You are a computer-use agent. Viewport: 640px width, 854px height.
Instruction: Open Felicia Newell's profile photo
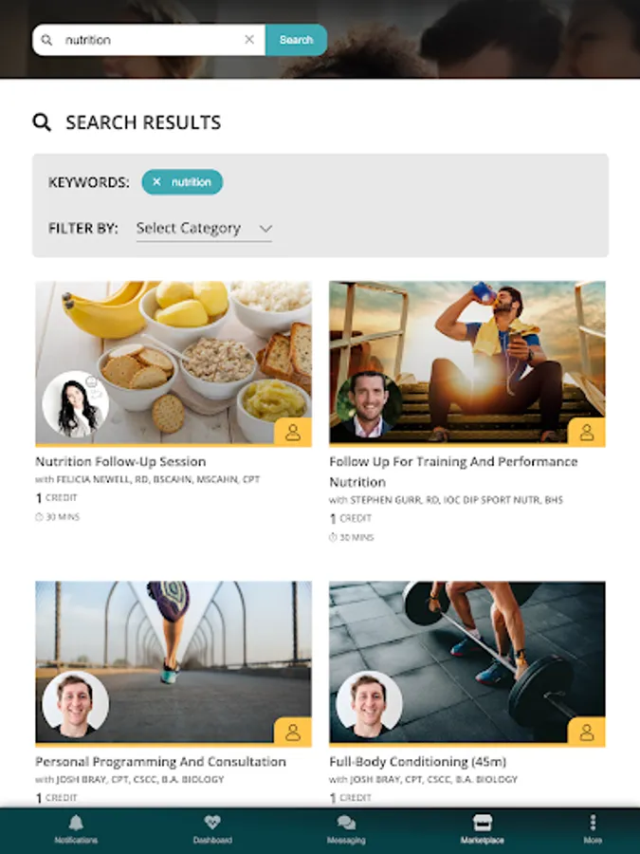[76, 404]
